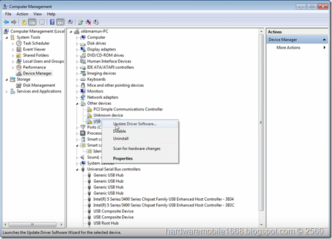Open the View menu
This screenshot has height=239, width=332.
(38, 14)
